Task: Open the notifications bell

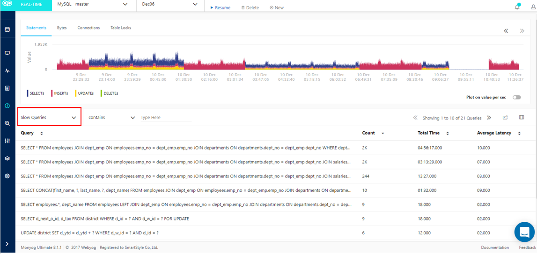Action: point(517,7)
